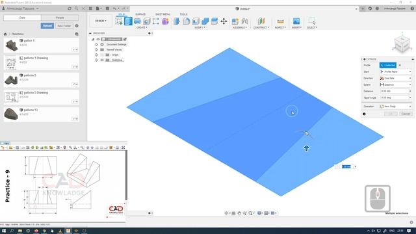Open Windows Start menu
Viewport: 416px width, 234px height.
pyautogui.click(x=4, y=231)
